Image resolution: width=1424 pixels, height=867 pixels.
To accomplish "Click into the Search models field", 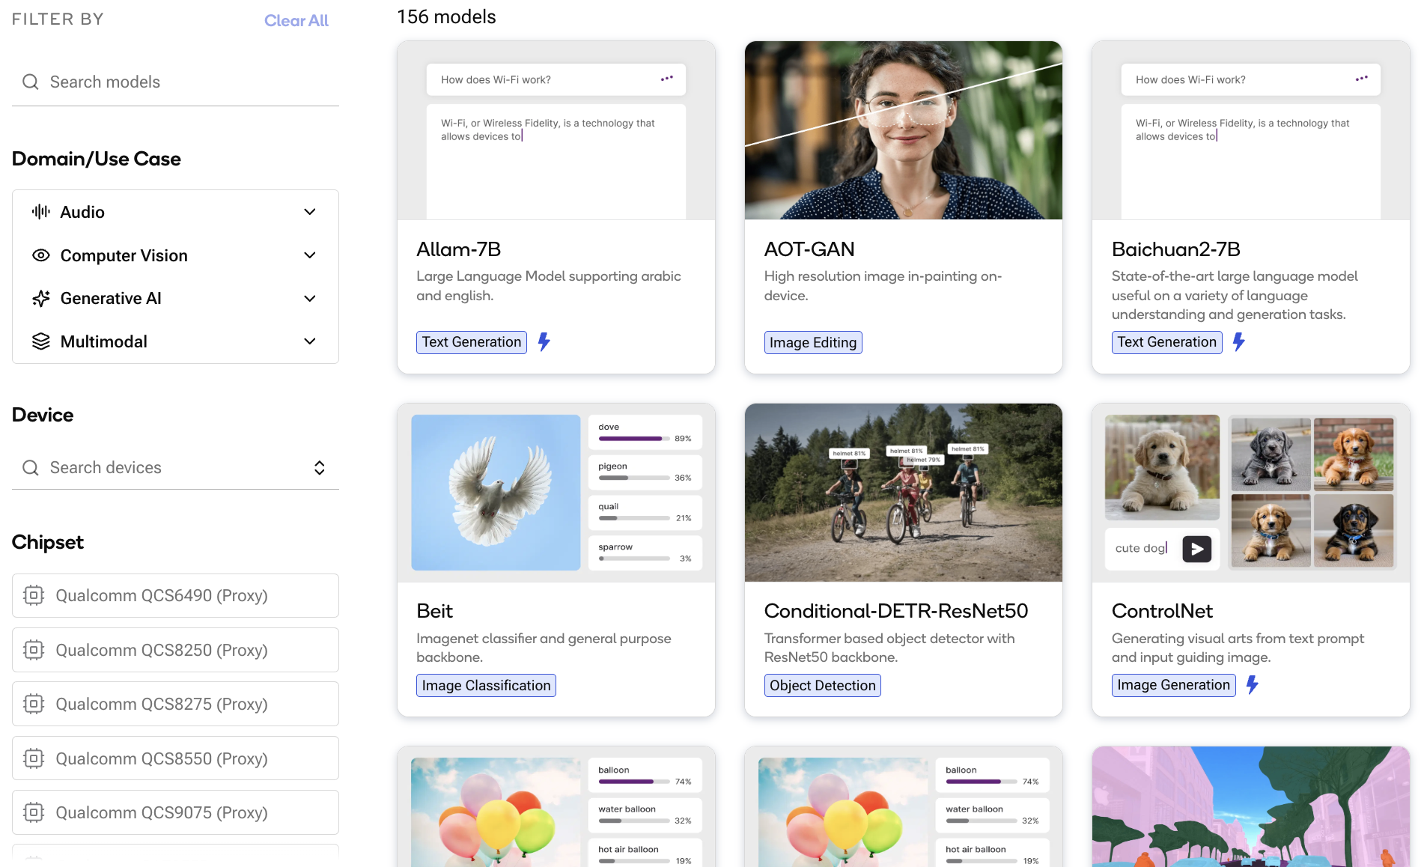I will pyautogui.click(x=187, y=82).
